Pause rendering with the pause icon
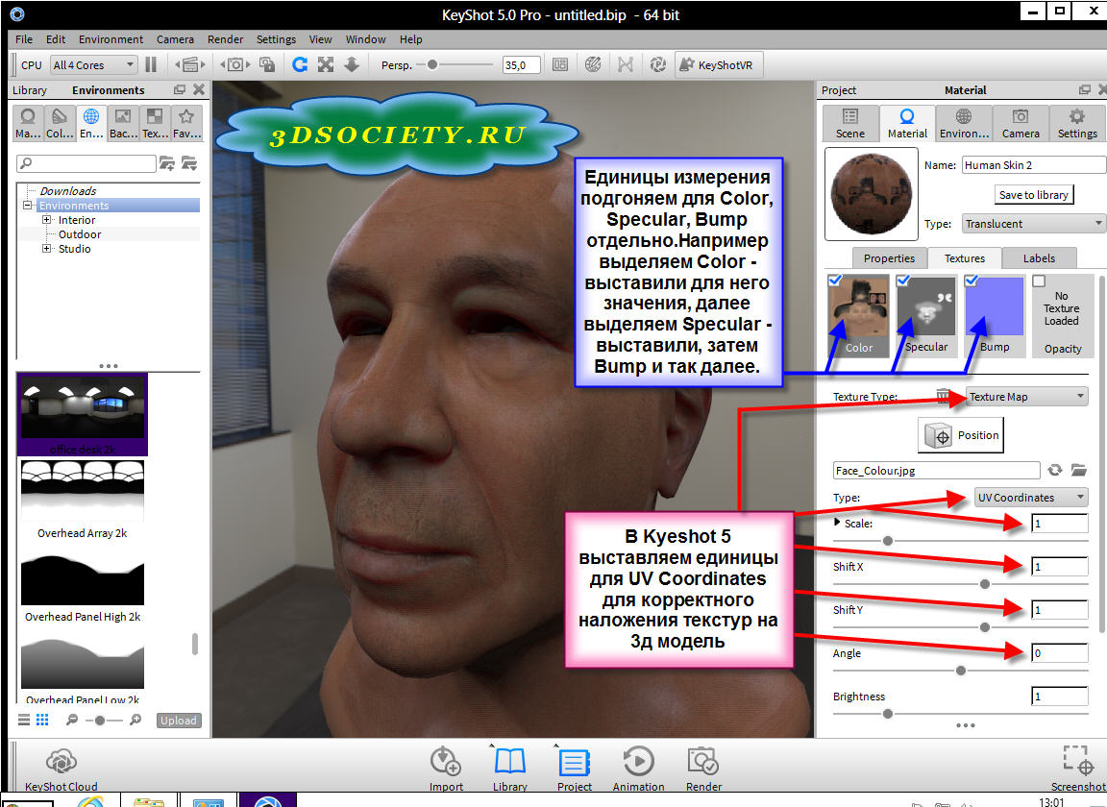Image resolution: width=1107 pixels, height=807 pixels. click(150, 65)
